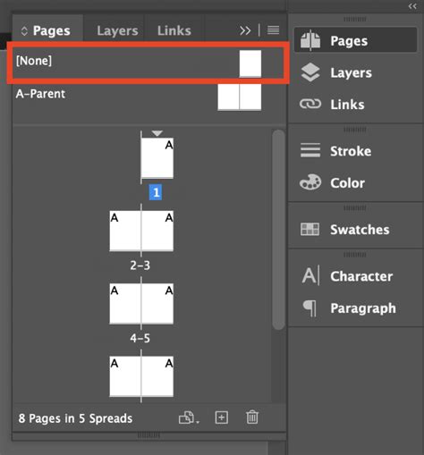Open the Pages panel hamburger menu

point(273,30)
